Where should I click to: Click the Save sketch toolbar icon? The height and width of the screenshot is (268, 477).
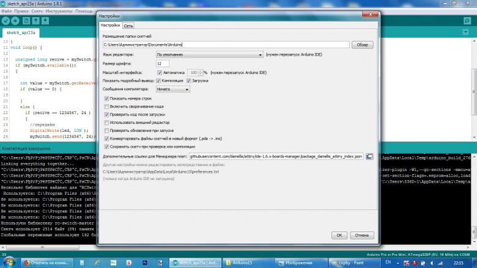click(x=45, y=21)
